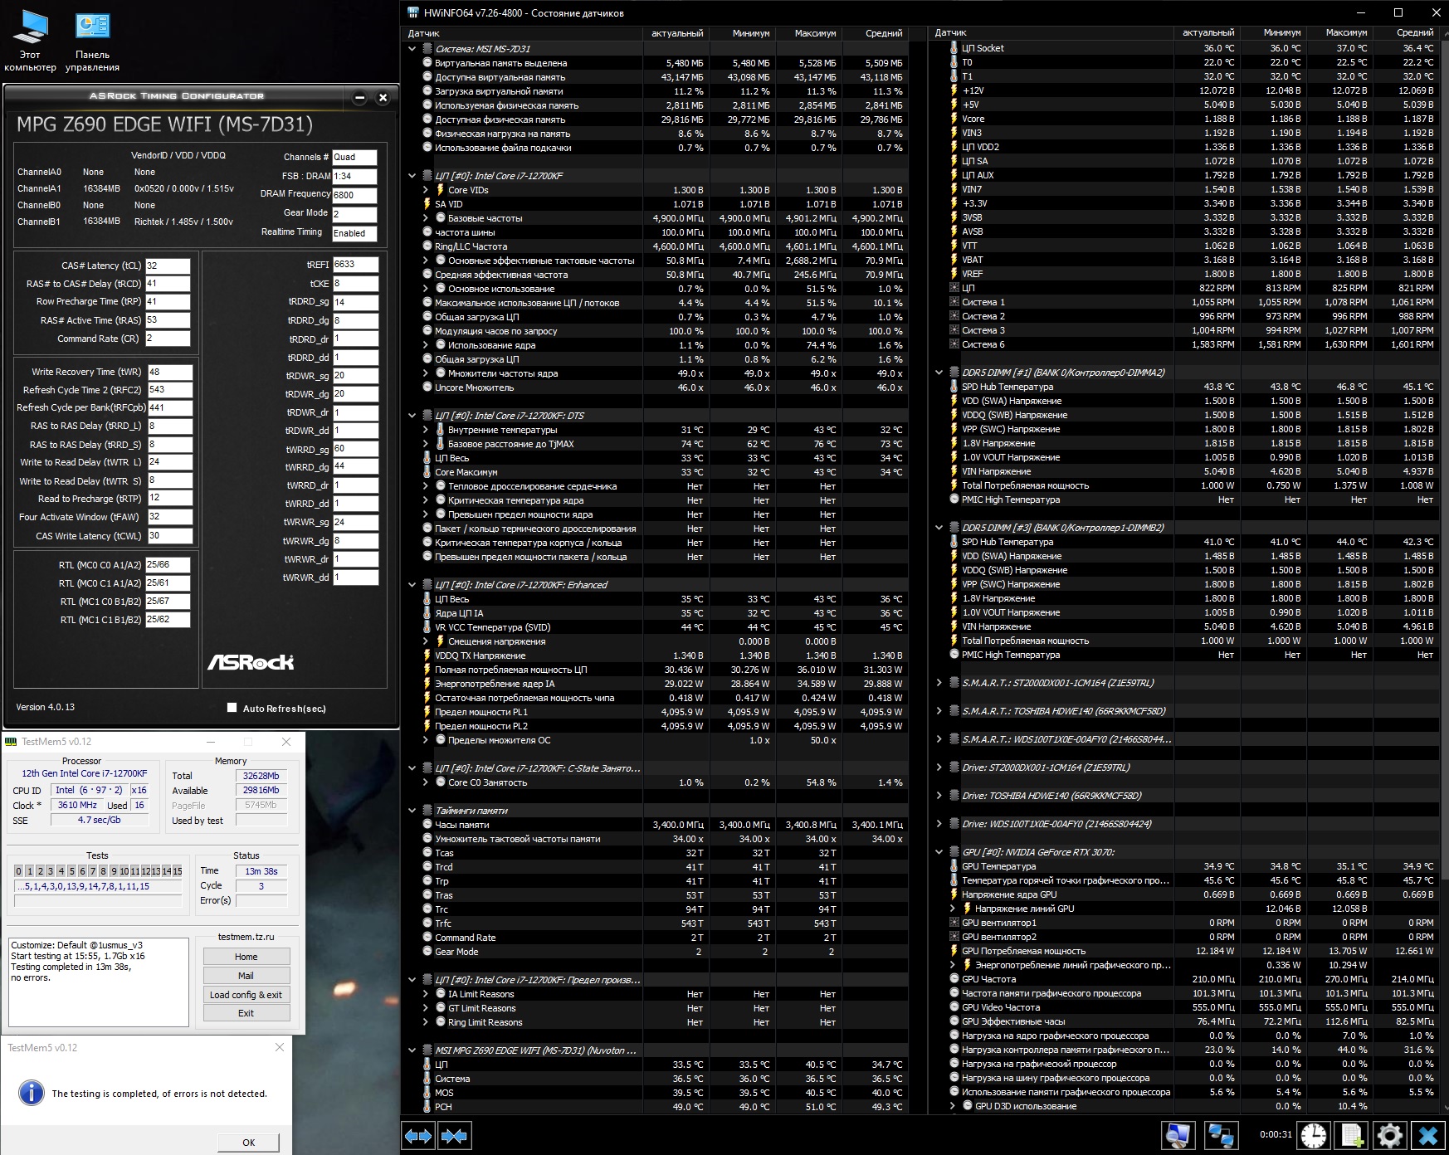
Task: Click the TestMem5 log text box
Action: (99, 982)
